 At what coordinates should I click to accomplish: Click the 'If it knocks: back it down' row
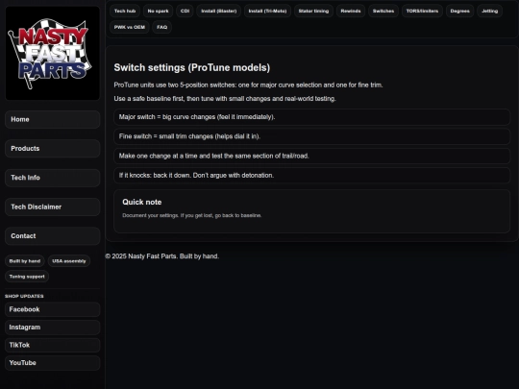pos(311,176)
